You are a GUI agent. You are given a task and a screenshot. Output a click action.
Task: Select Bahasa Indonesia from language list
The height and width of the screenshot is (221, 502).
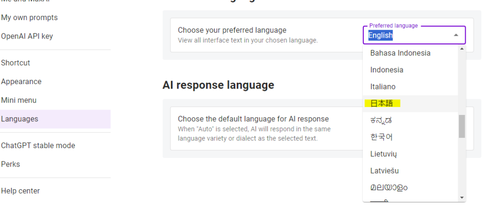400,53
